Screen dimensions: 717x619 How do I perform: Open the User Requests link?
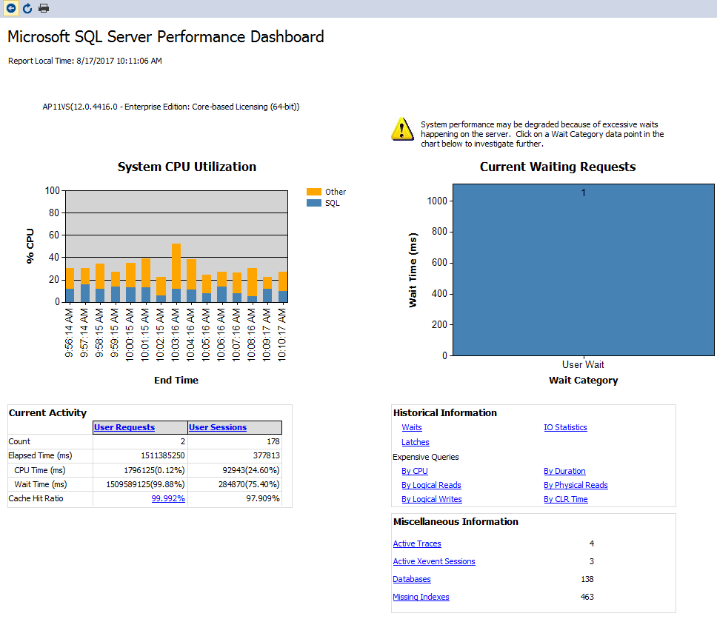124,427
